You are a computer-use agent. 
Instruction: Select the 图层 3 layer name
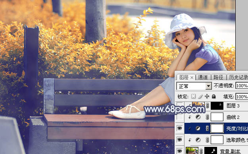(x=233, y=106)
